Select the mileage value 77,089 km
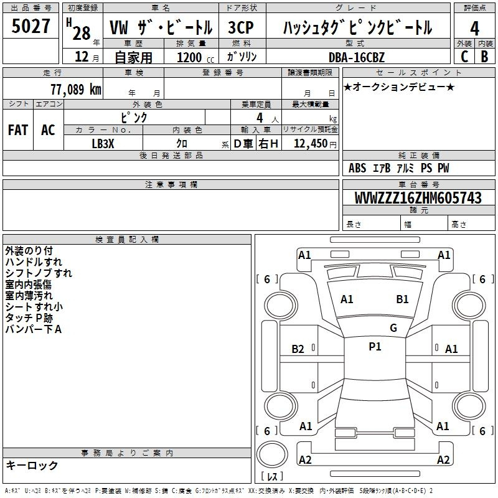Screen dimensions: 498x498 (75, 89)
